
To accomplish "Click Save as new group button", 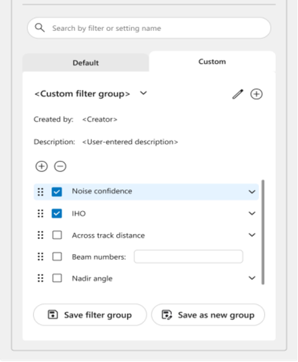I will [x=208, y=315].
